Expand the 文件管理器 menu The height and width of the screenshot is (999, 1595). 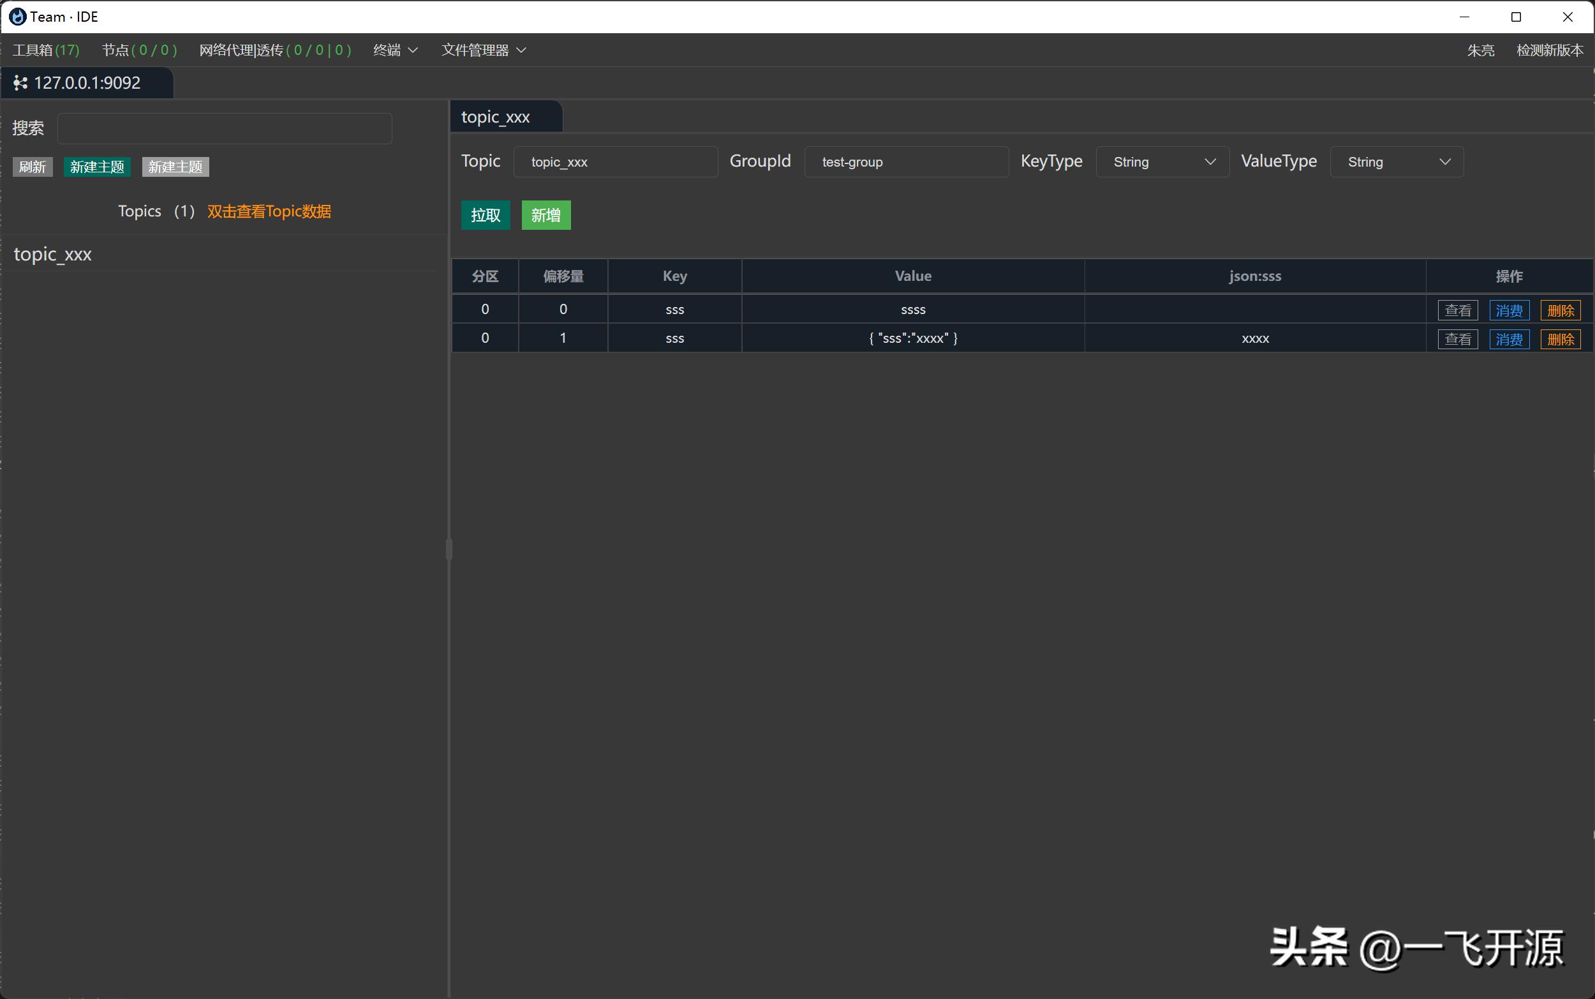coord(483,50)
